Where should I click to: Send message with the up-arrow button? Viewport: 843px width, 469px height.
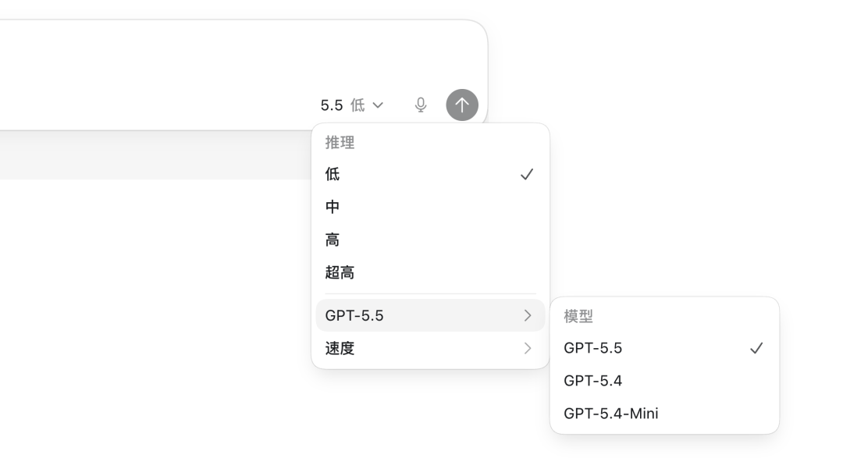point(462,105)
